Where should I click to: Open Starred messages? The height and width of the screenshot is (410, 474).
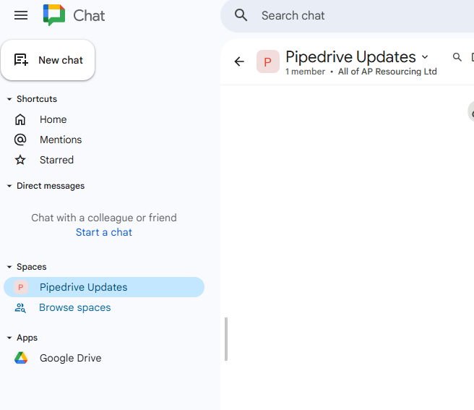point(56,160)
